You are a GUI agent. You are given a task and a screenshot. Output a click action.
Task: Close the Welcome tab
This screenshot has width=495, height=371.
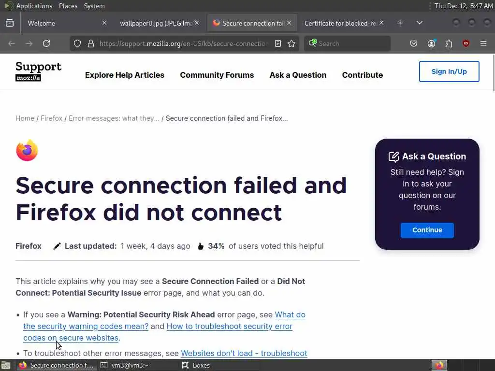[x=104, y=23]
